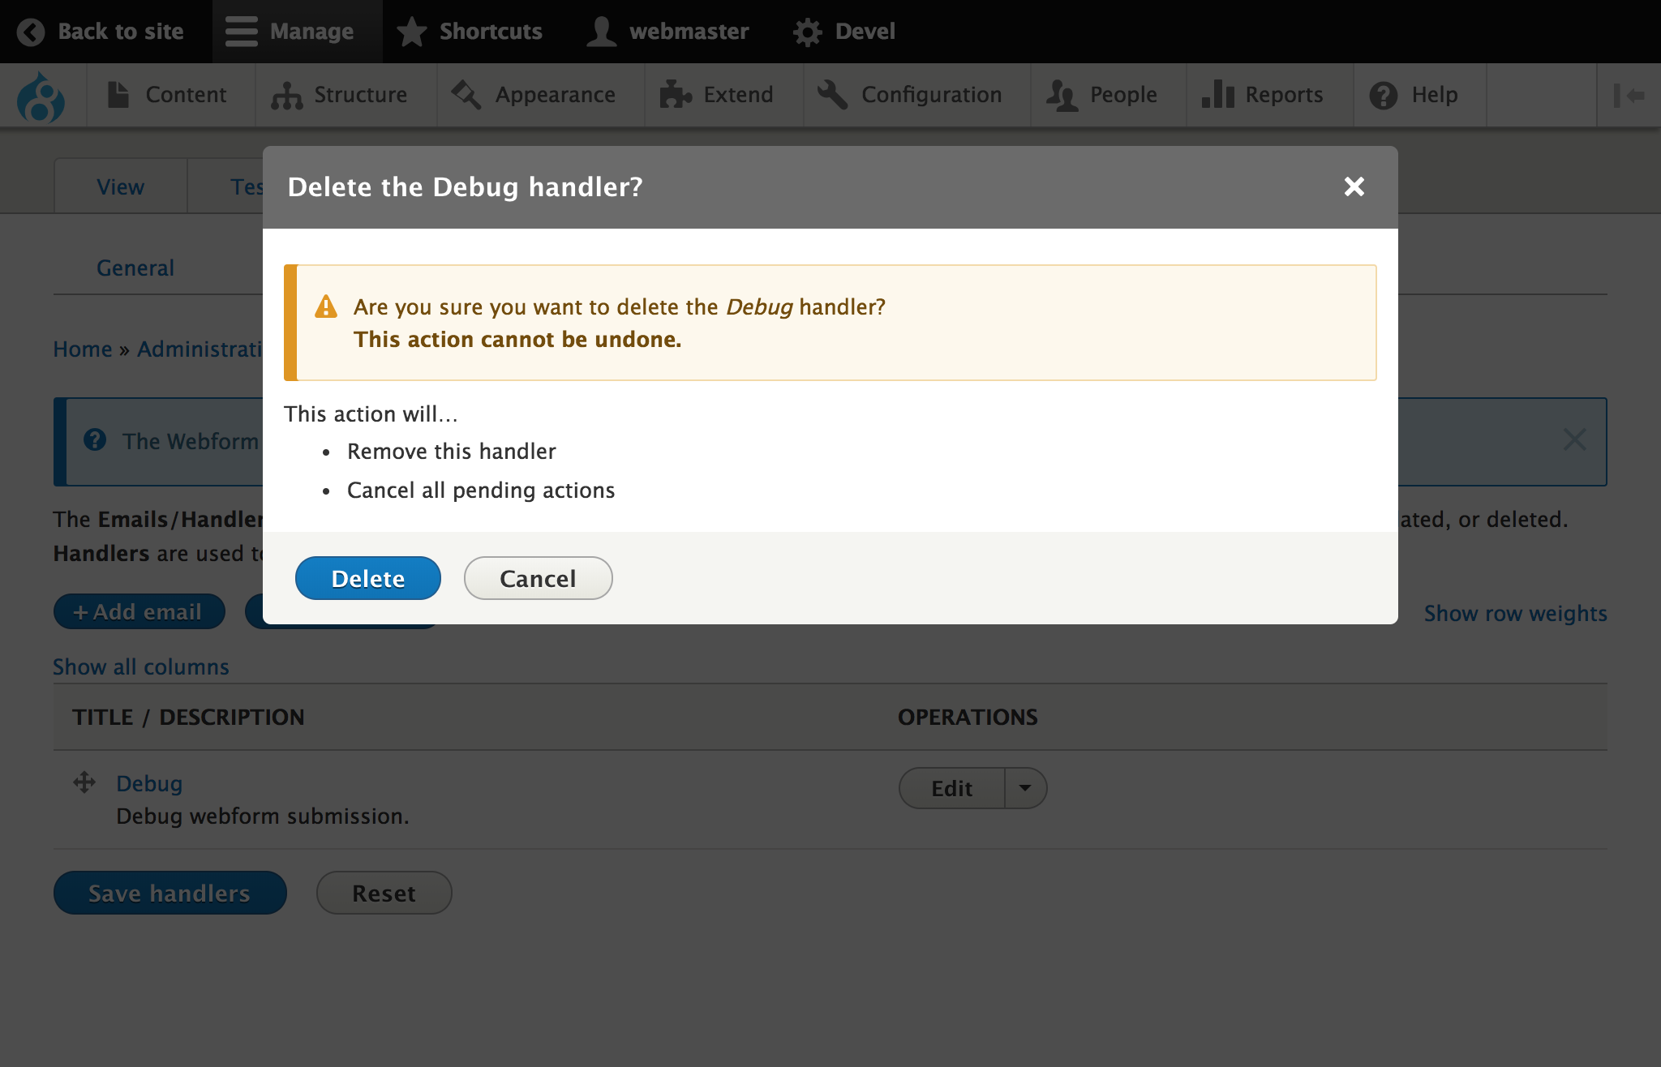This screenshot has height=1067, width=1661.
Task: Click the Drupal logo home icon
Action: click(41, 96)
